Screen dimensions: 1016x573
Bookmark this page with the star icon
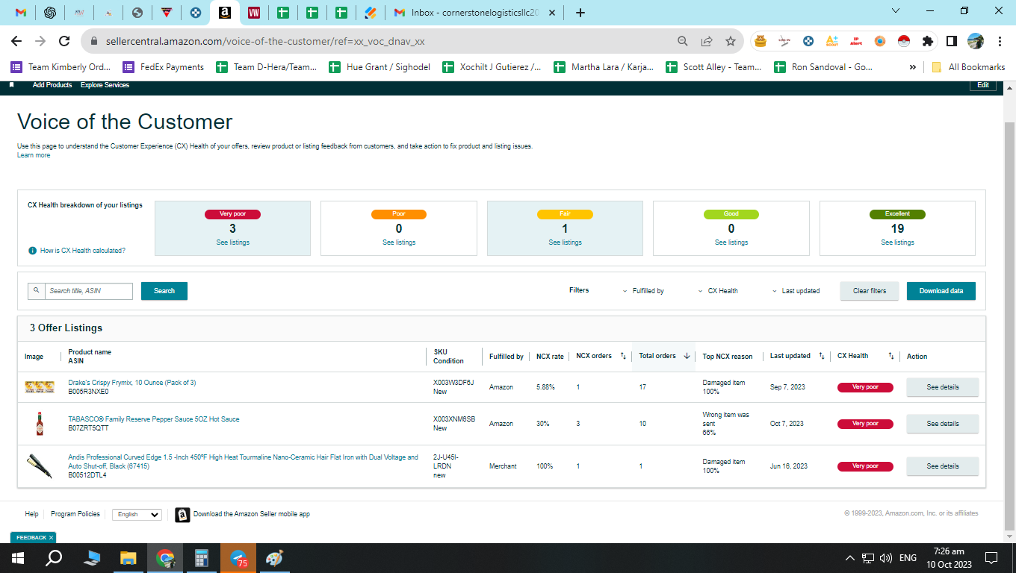[730, 41]
